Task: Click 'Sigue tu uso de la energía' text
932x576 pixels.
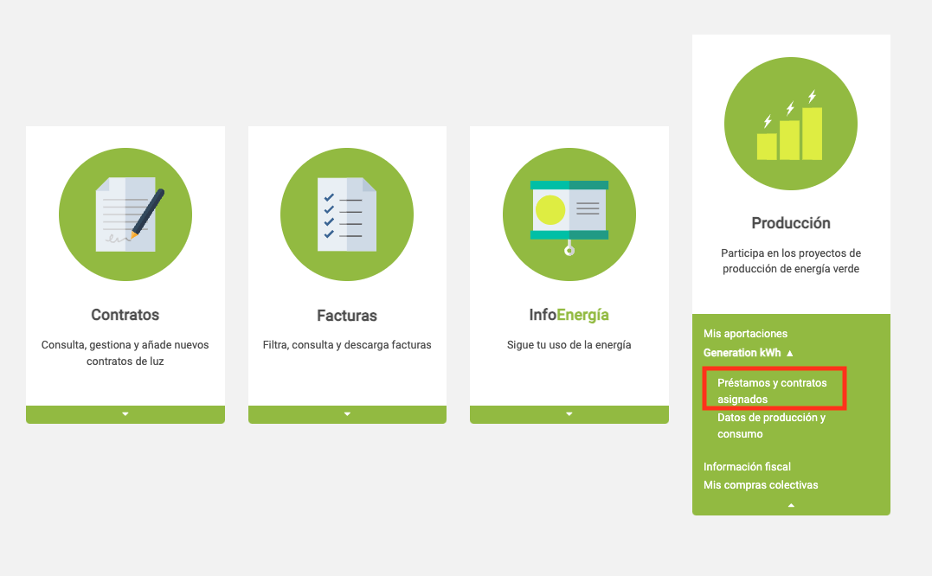Action: 569,345
